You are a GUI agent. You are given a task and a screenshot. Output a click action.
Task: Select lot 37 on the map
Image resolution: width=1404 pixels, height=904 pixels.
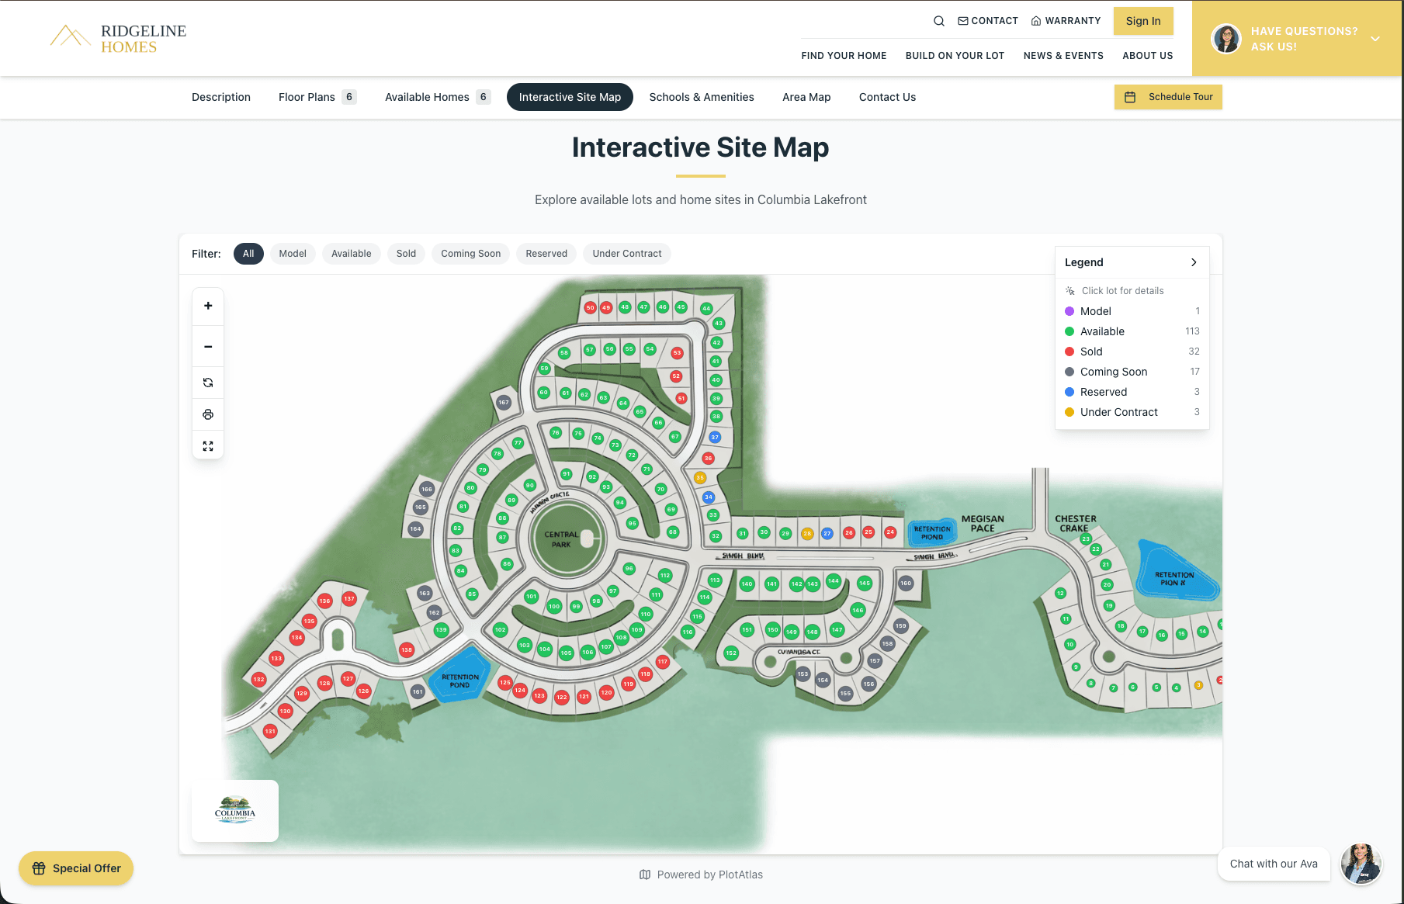pyautogui.click(x=713, y=437)
